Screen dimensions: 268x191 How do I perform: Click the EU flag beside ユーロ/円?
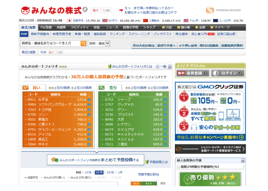(x=216, y=21)
